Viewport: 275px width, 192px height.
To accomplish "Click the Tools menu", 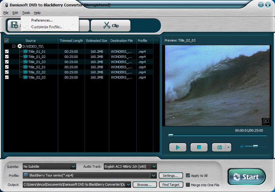I will (x=26, y=13).
